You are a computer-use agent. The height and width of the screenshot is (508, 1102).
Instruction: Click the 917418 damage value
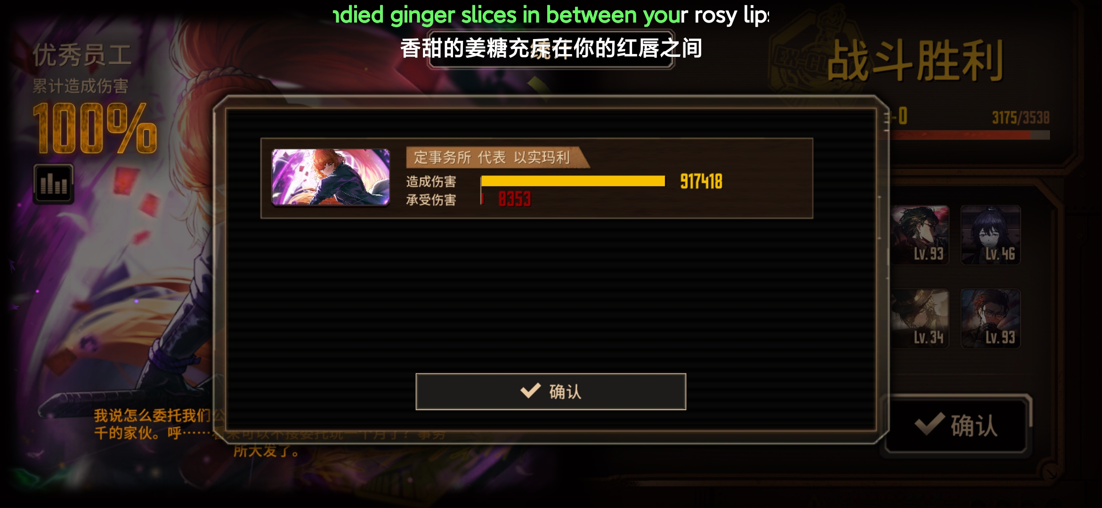click(701, 182)
